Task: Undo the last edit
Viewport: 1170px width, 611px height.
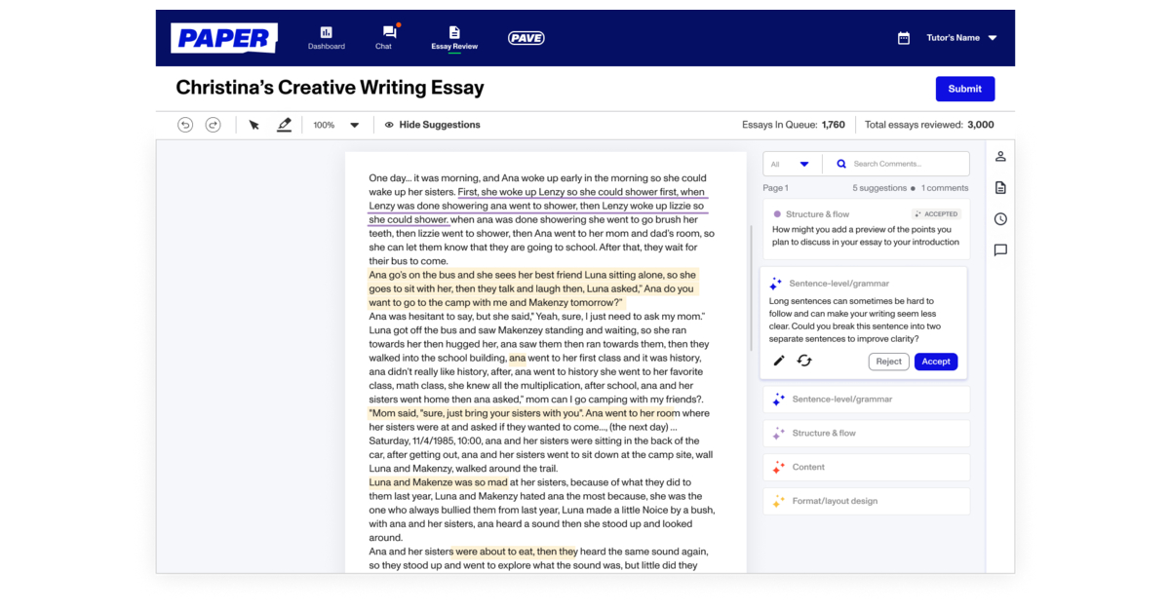Action: 185,125
